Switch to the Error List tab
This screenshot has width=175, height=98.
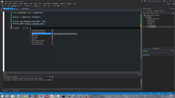(5, 91)
